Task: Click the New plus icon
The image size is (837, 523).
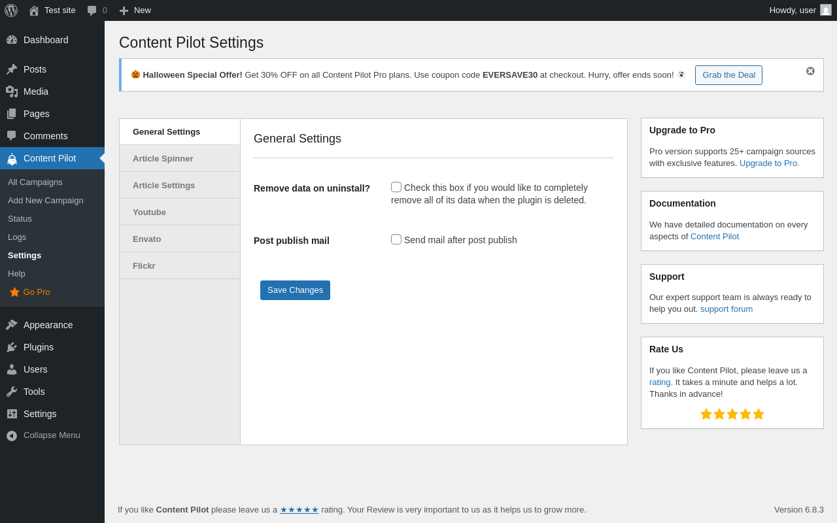Action: click(x=124, y=10)
